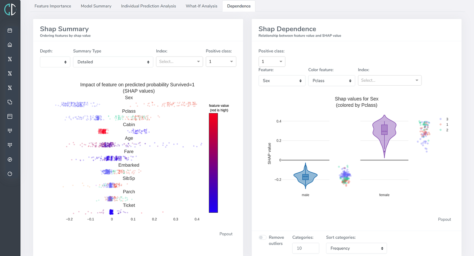
Task: Go to the home icon in sidebar
Action: click(10, 45)
